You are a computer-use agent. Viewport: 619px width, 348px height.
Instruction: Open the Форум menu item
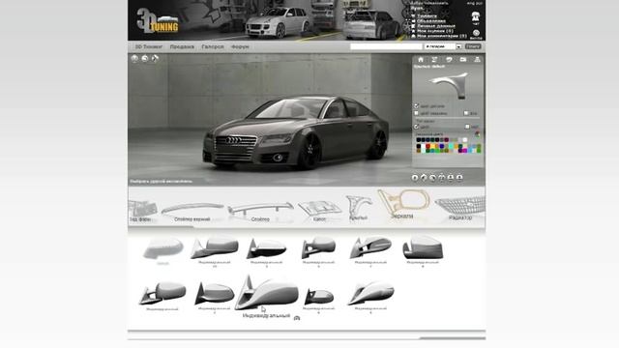click(240, 46)
